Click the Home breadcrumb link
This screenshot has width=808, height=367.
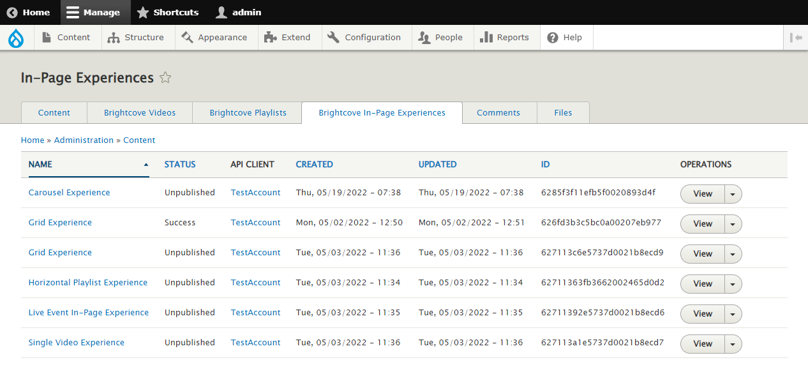[x=33, y=140]
